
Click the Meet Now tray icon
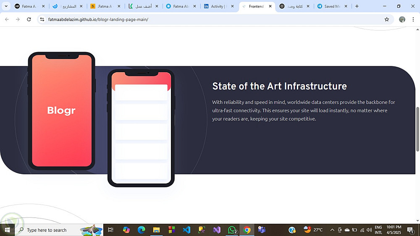tap(340, 230)
